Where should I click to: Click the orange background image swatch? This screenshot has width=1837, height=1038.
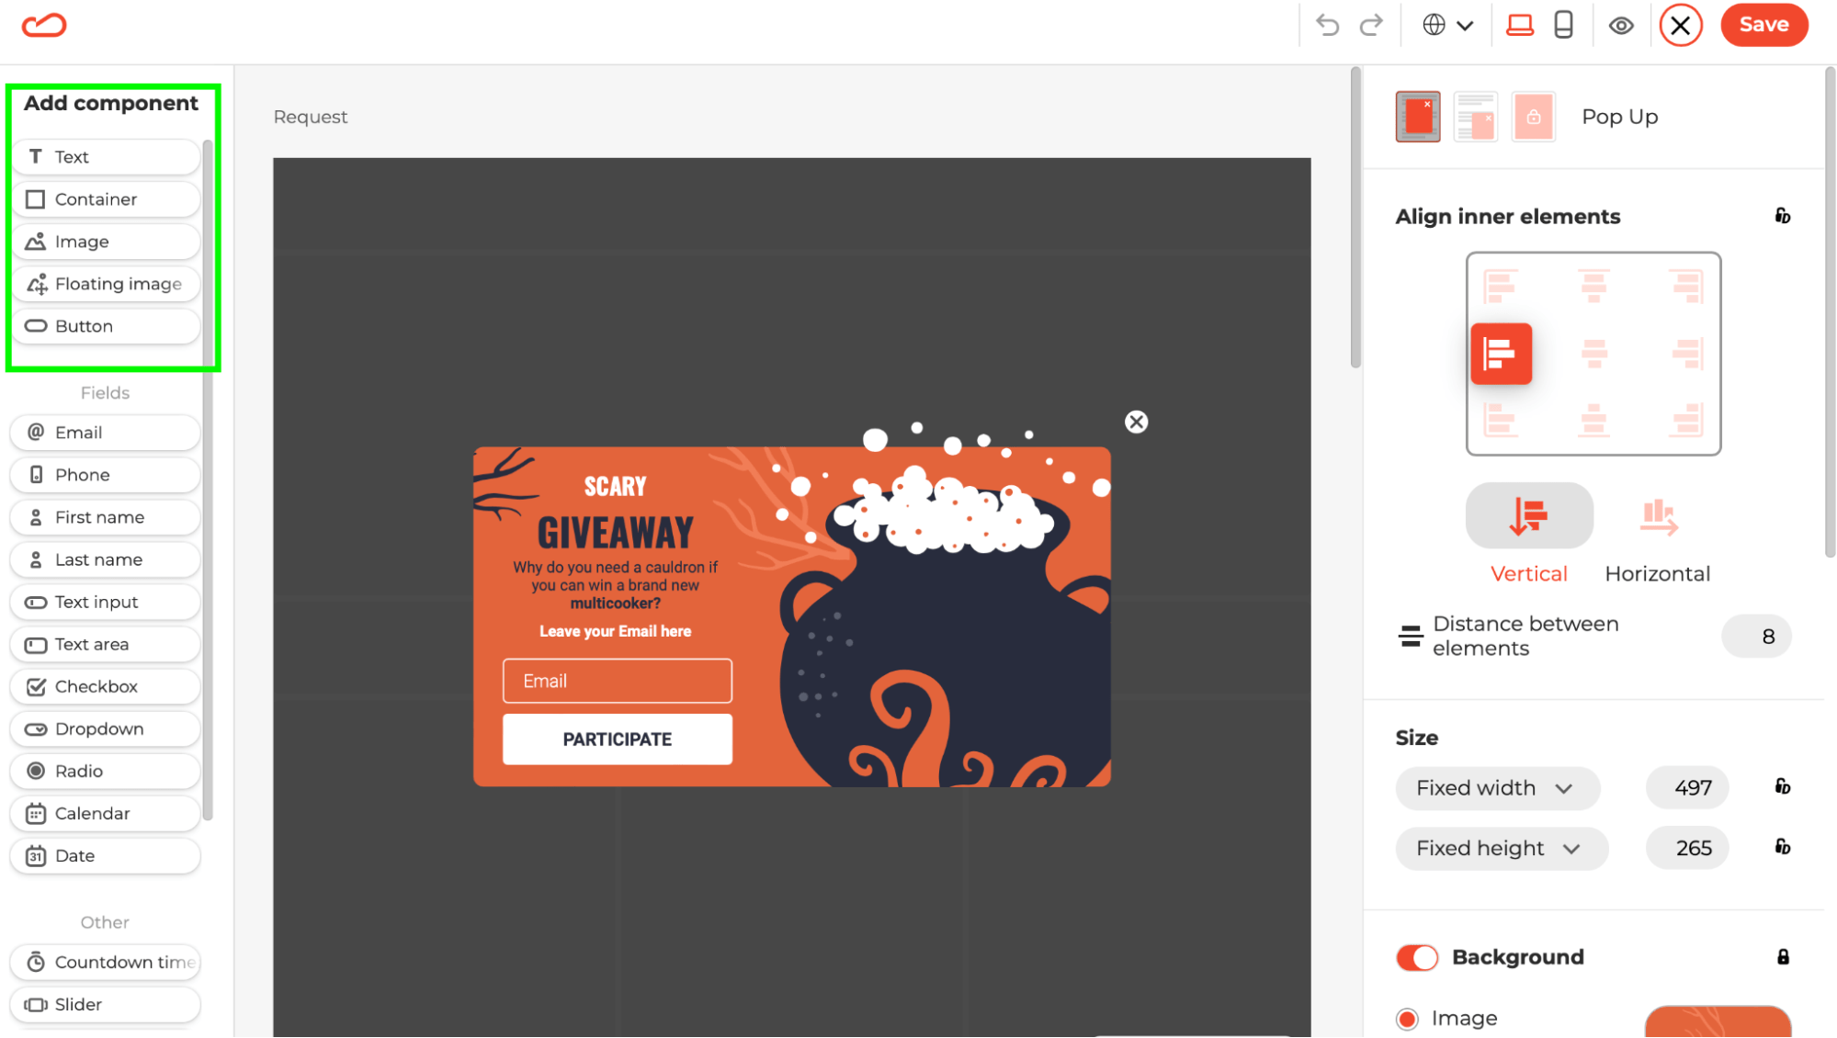click(1718, 1021)
